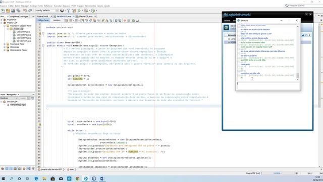323x182 pixels.
Task: Open the dropdown arrow beside the Run button
Action: pyautogui.click(x=82, y=11)
